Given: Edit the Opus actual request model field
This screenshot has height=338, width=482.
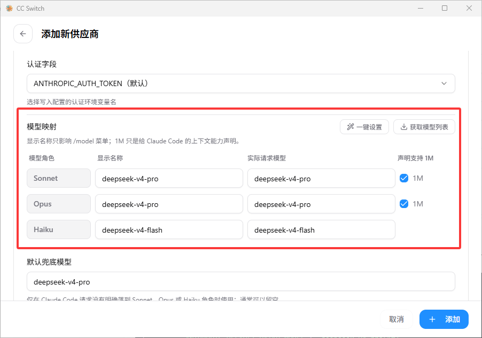Looking at the screenshot, I should point(321,204).
